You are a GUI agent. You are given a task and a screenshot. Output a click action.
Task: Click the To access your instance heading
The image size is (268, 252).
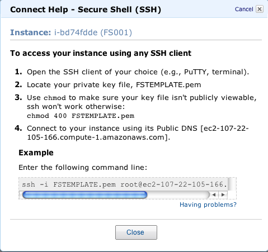101,53
